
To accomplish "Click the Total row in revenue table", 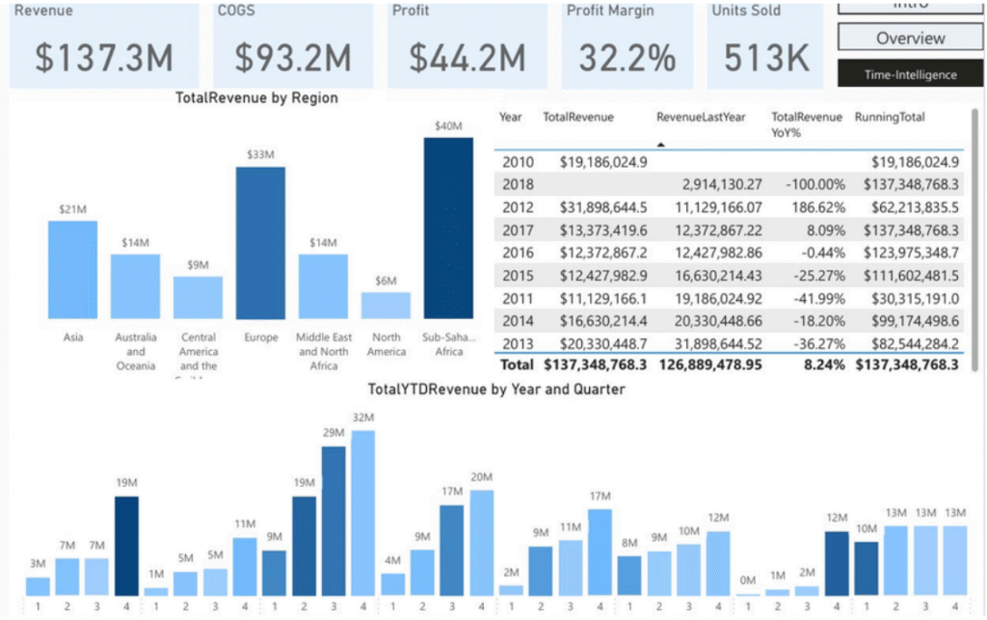I will coord(733,365).
